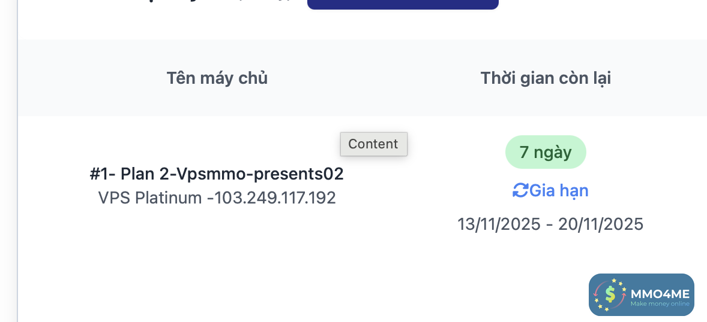Click the dash between the two dates
This screenshot has height=322, width=707.
coord(550,224)
